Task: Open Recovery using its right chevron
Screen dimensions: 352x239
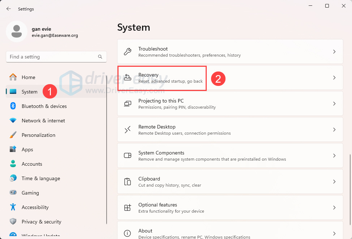Action: pyautogui.click(x=334, y=78)
